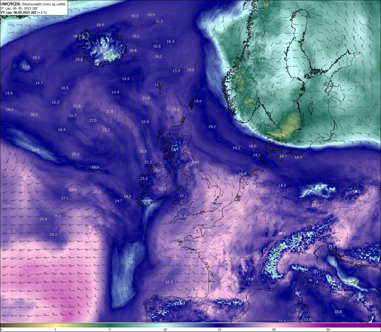Click the map value 17.5
The image size is (381, 332).
pos(93,121)
